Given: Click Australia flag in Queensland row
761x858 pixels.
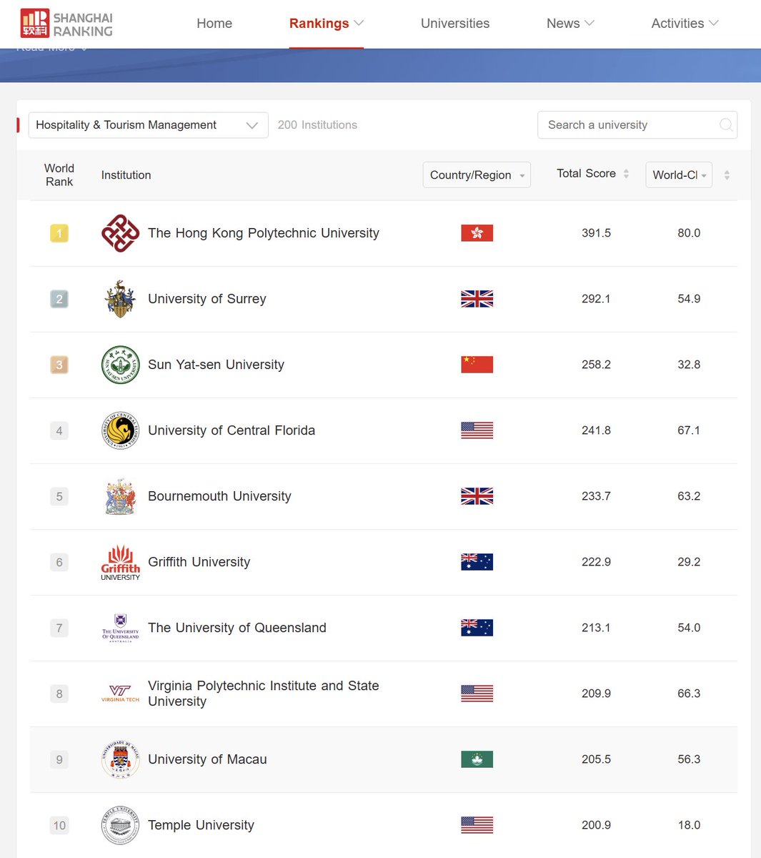Looking at the screenshot, I should (x=477, y=628).
